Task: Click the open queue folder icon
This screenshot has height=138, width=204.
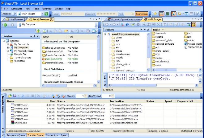Action: click(x=10, y=96)
